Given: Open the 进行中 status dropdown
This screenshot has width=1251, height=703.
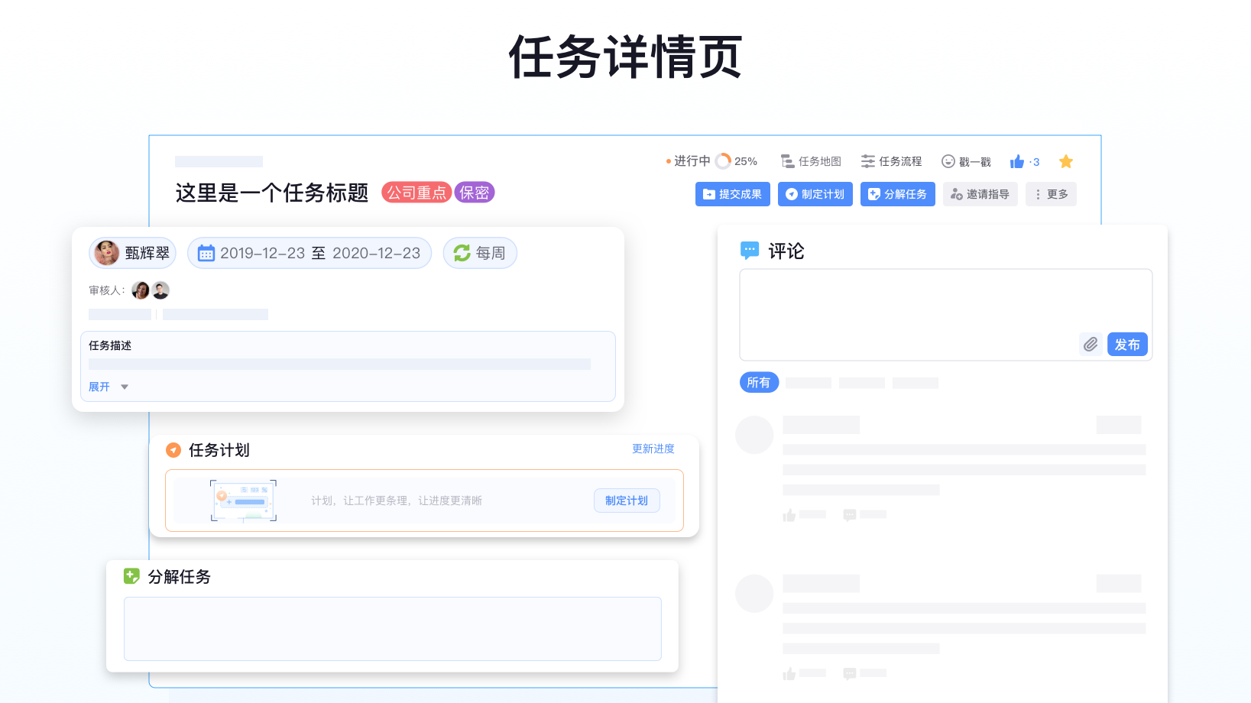Looking at the screenshot, I should [688, 161].
